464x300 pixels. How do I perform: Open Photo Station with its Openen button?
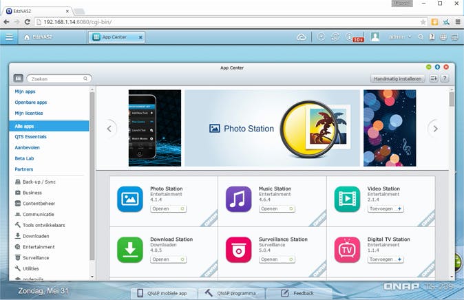pyautogui.click(x=168, y=209)
